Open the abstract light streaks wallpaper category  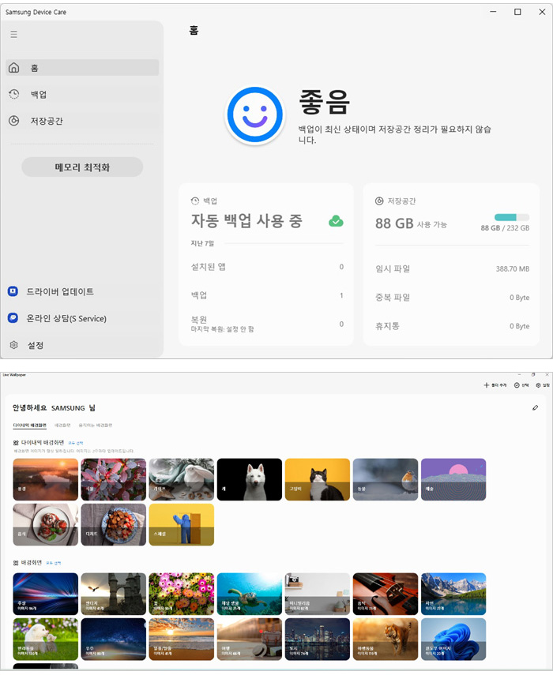46,594
